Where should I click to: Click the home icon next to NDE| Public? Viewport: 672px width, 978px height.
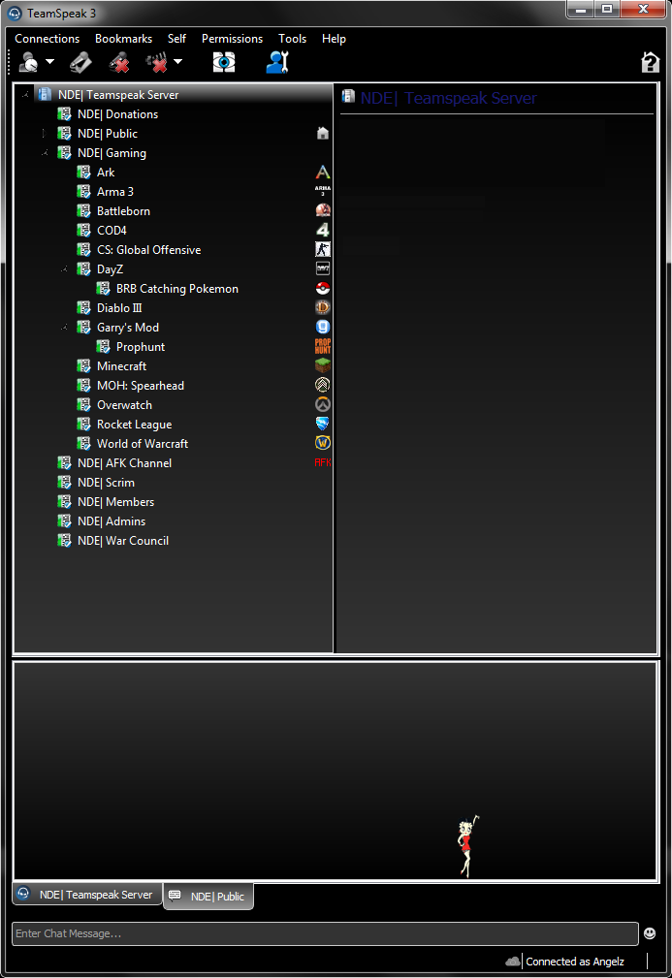tap(323, 133)
